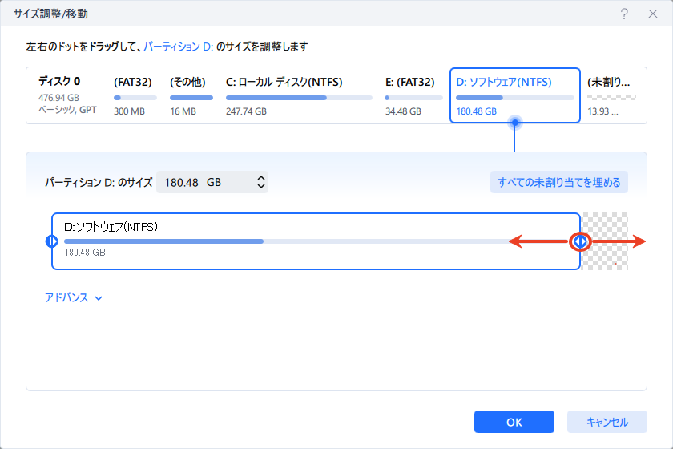Click ディスク 0 disk label
This screenshot has height=449, width=673.
59,81
